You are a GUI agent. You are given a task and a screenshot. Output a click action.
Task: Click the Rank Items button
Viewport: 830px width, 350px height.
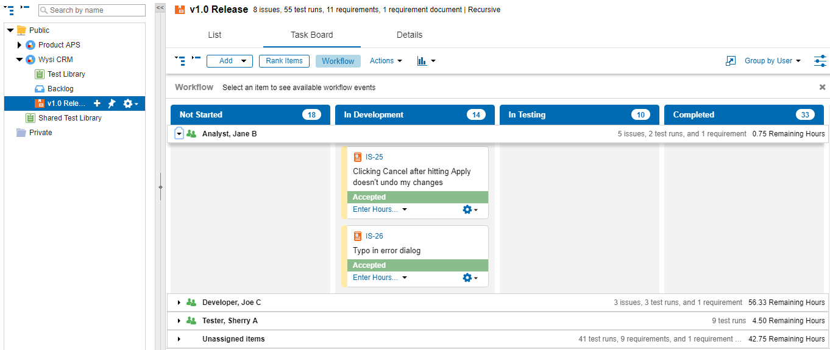click(x=284, y=61)
